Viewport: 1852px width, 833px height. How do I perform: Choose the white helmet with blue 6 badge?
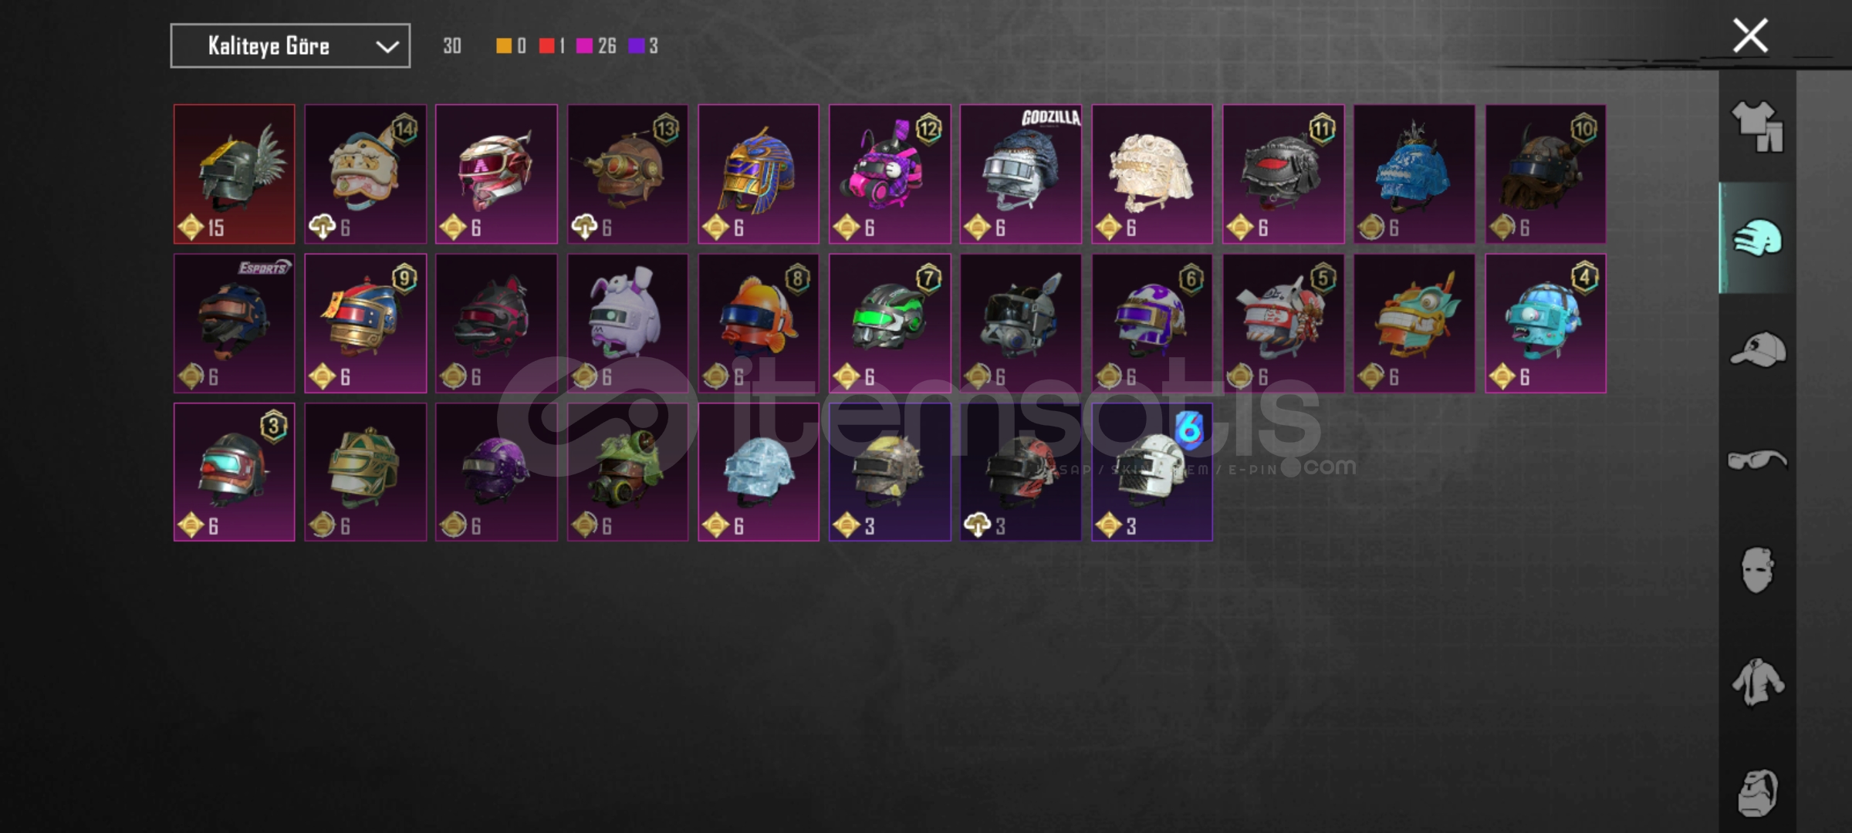click(1152, 472)
